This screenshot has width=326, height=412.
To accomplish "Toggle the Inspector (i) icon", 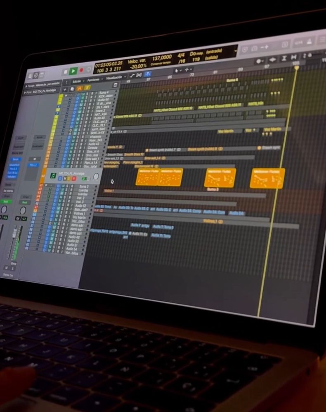I will [36, 75].
